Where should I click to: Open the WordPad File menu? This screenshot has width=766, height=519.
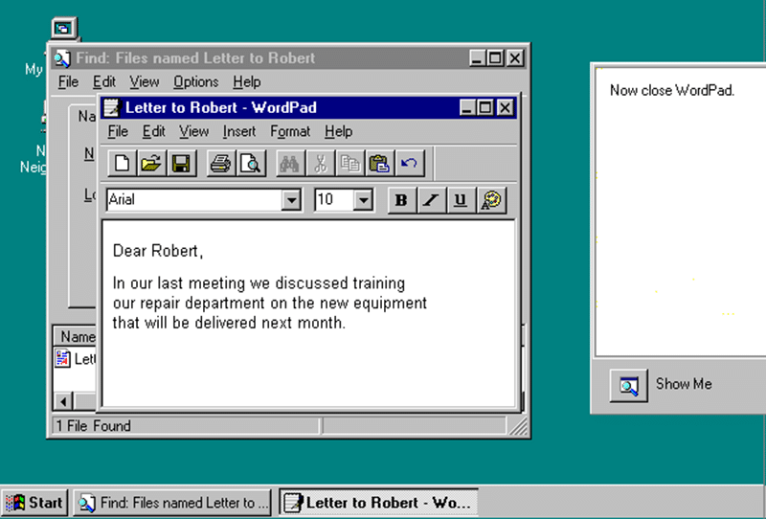[x=118, y=131]
